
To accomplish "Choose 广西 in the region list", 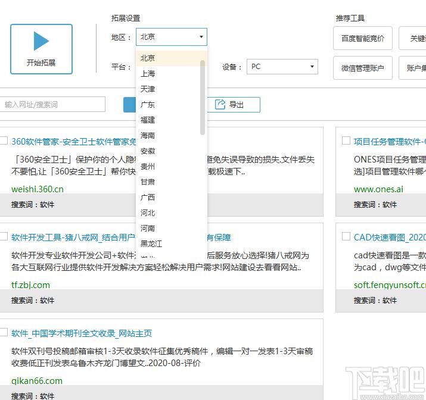I will click(172, 197).
